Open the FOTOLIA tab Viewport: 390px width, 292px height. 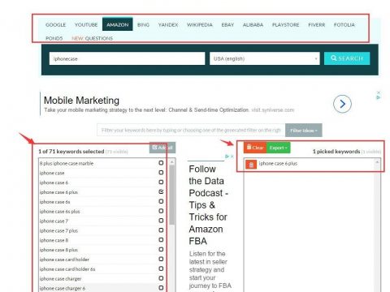[x=344, y=24]
